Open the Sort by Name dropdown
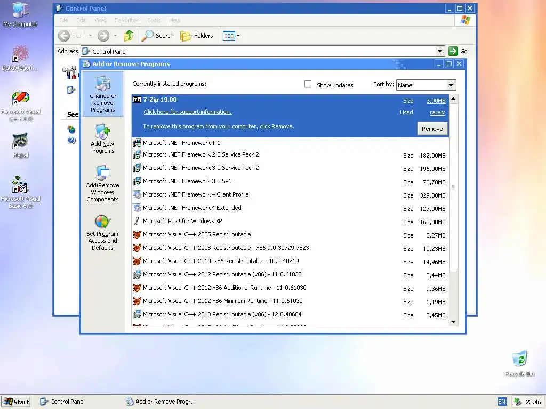The width and height of the screenshot is (546, 409). click(x=426, y=85)
